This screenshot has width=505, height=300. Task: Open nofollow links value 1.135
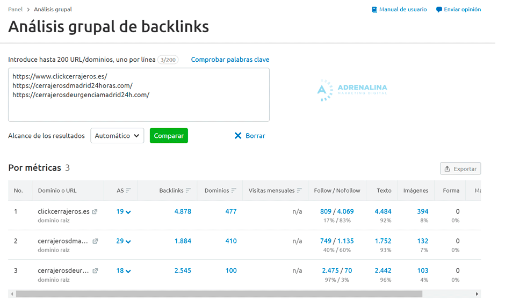[345, 241]
